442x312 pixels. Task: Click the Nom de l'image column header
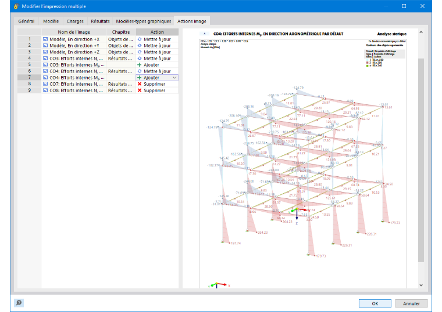[x=74, y=32]
